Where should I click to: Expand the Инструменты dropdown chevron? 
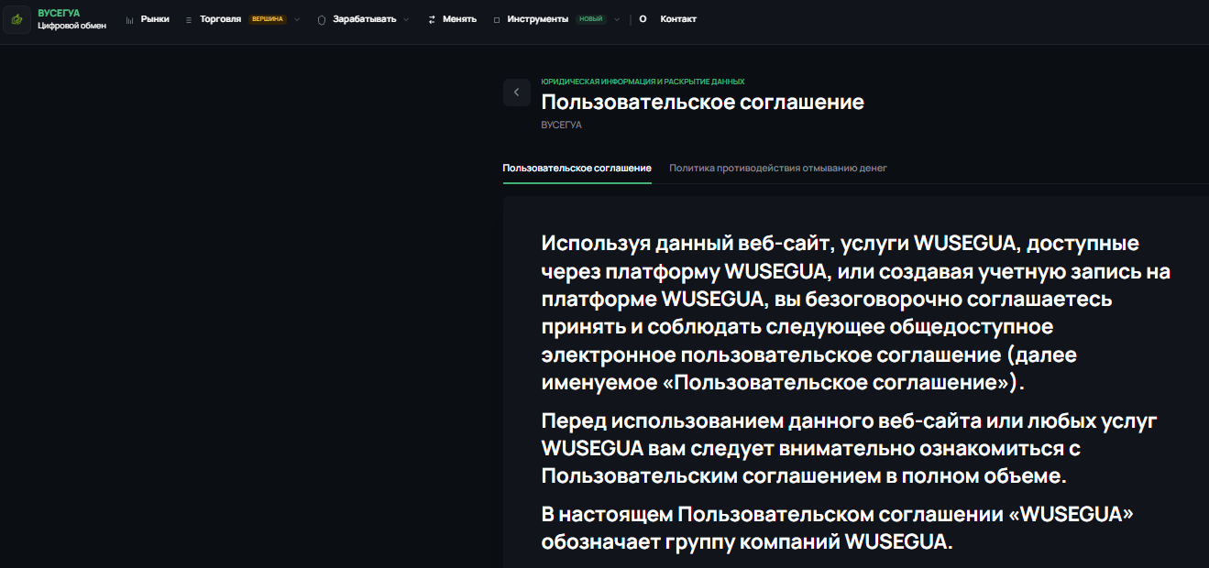pos(617,19)
